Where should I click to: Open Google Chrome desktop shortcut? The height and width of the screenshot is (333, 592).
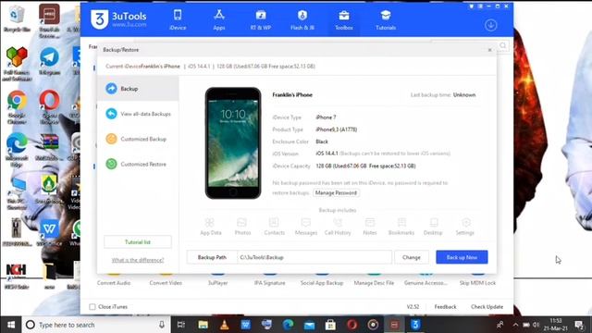coord(17,107)
